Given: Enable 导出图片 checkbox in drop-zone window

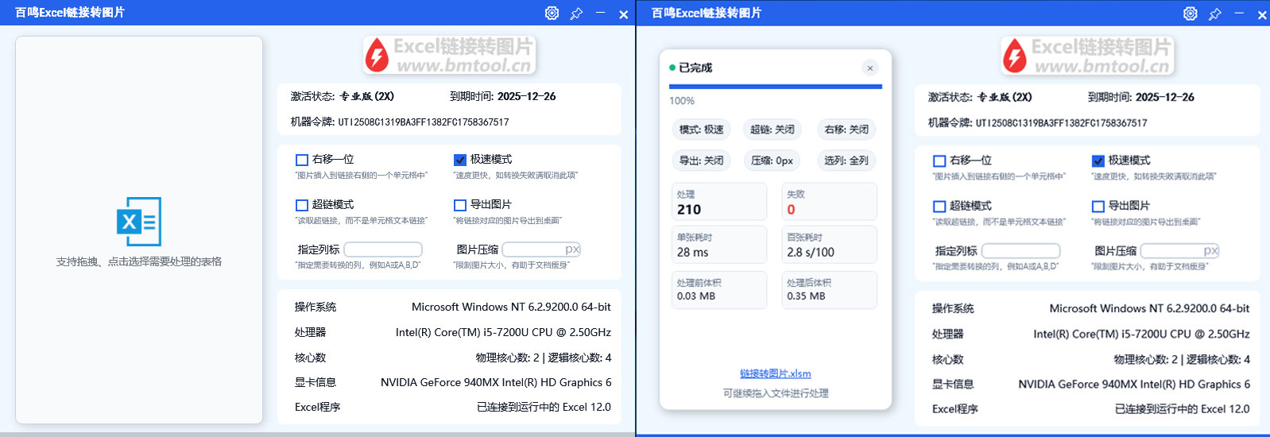Looking at the screenshot, I should [460, 205].
